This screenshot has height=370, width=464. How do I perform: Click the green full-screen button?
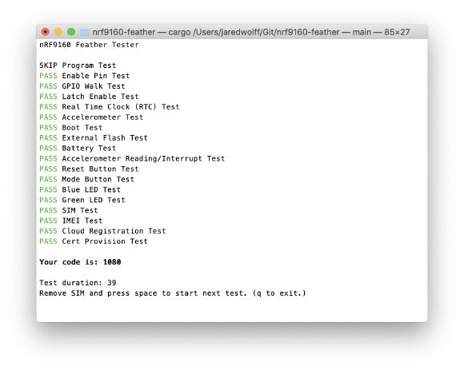click(71, 32)
